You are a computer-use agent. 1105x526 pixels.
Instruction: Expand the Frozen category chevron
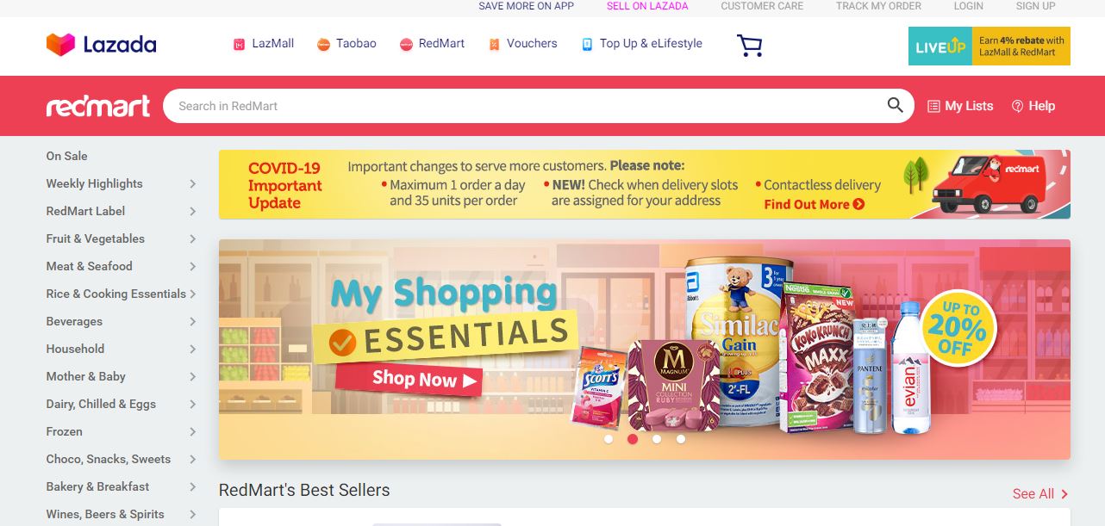tap(193, 432)
